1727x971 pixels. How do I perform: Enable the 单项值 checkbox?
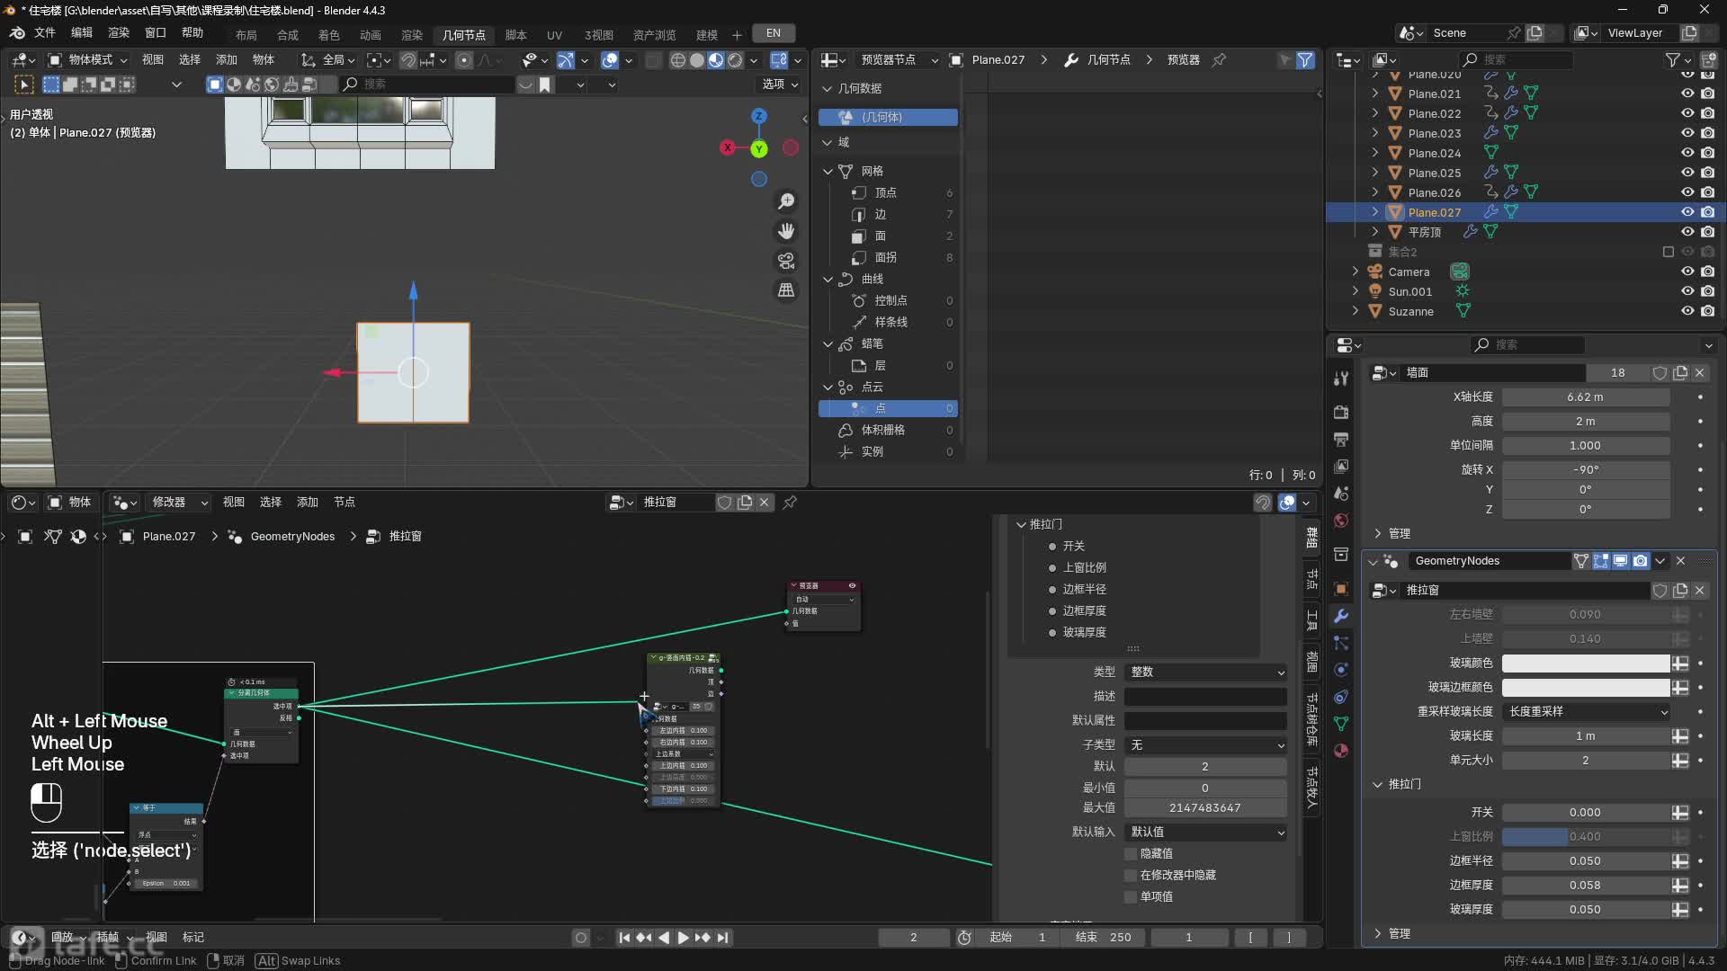(x=1131, y=897)
